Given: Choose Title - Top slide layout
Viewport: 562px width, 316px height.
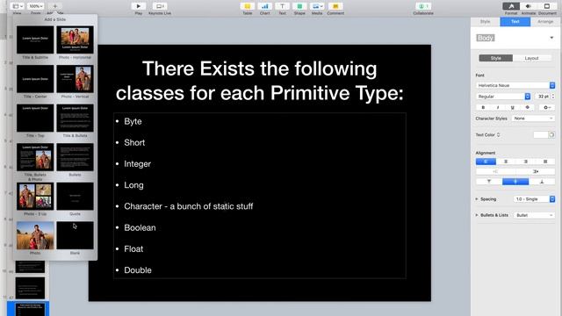Looking at the screenshot, I should (x=35, y=118).
